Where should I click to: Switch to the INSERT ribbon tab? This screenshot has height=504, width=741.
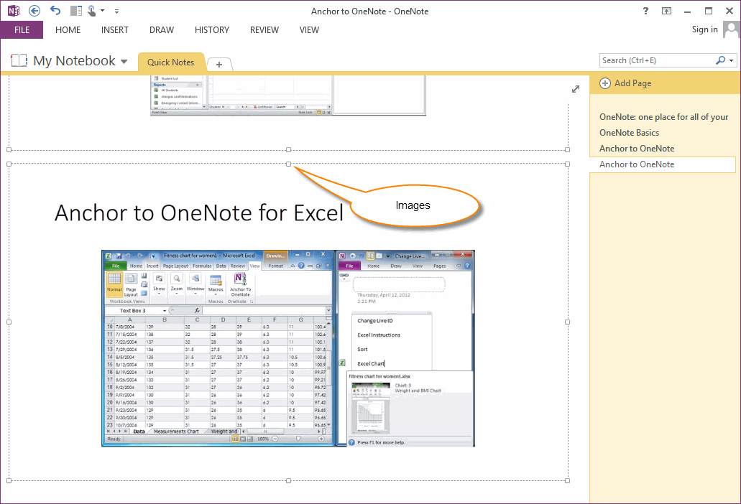pos(114,29)
